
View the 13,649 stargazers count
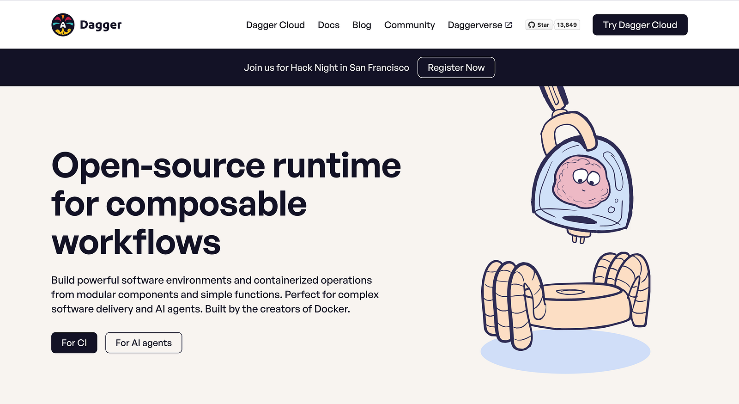(567, 25)
